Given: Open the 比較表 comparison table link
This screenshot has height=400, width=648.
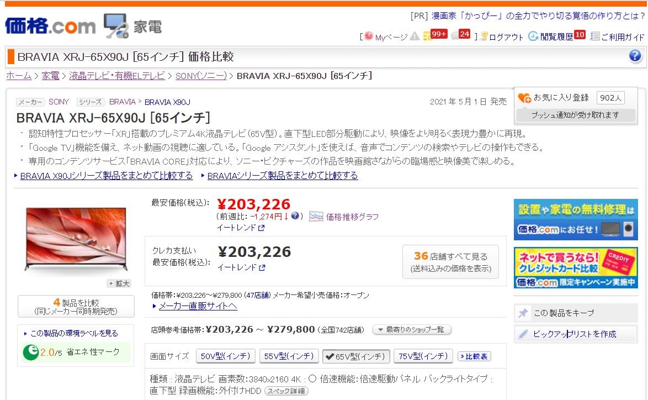Looking at the screenshot, I should (474, 356).
